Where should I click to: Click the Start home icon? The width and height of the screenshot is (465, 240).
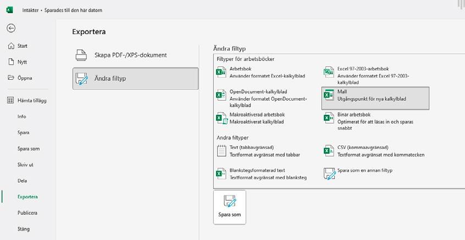point(11,46)
